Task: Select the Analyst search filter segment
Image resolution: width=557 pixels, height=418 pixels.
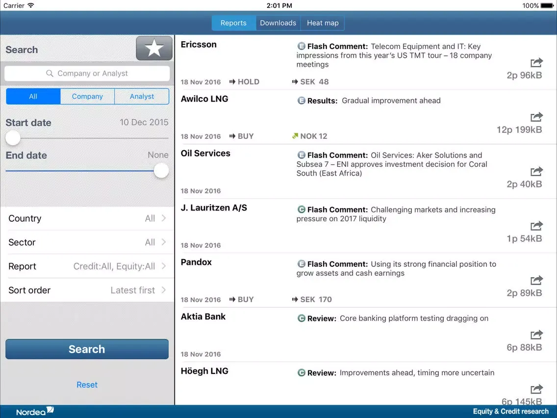Action: tap(142, 96)
